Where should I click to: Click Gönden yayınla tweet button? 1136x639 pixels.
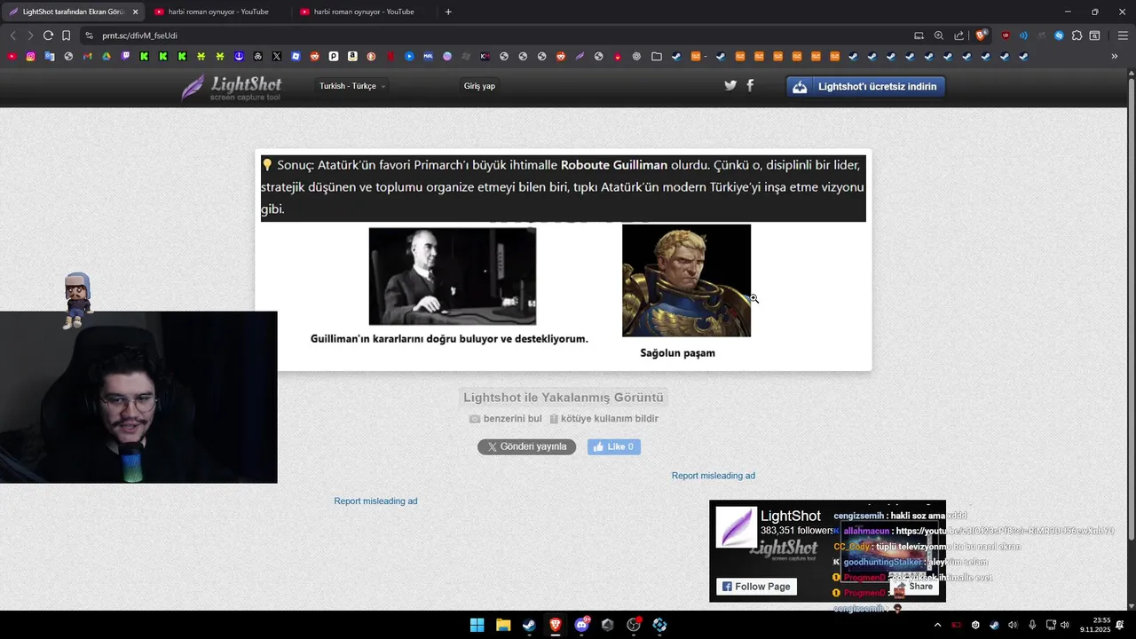(527, 446)
